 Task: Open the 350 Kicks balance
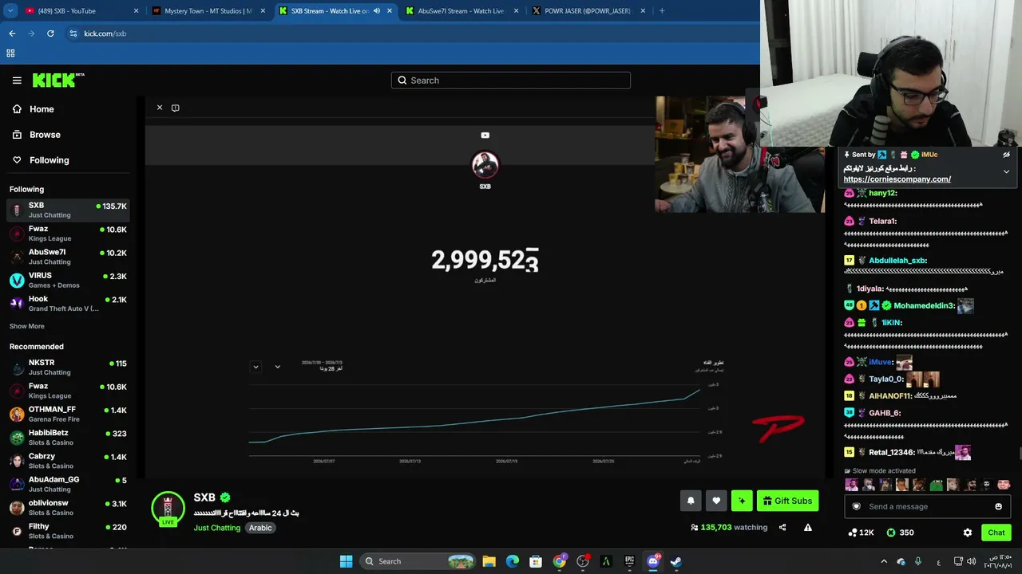(x=900, y=533)
